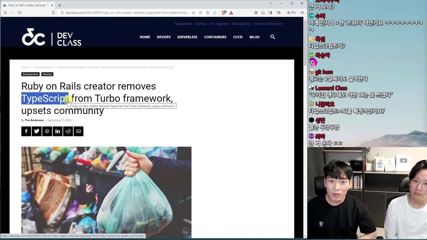Open a new browser tab
Viewport: 427px width, 240px height.
click(x=59, y=5)
